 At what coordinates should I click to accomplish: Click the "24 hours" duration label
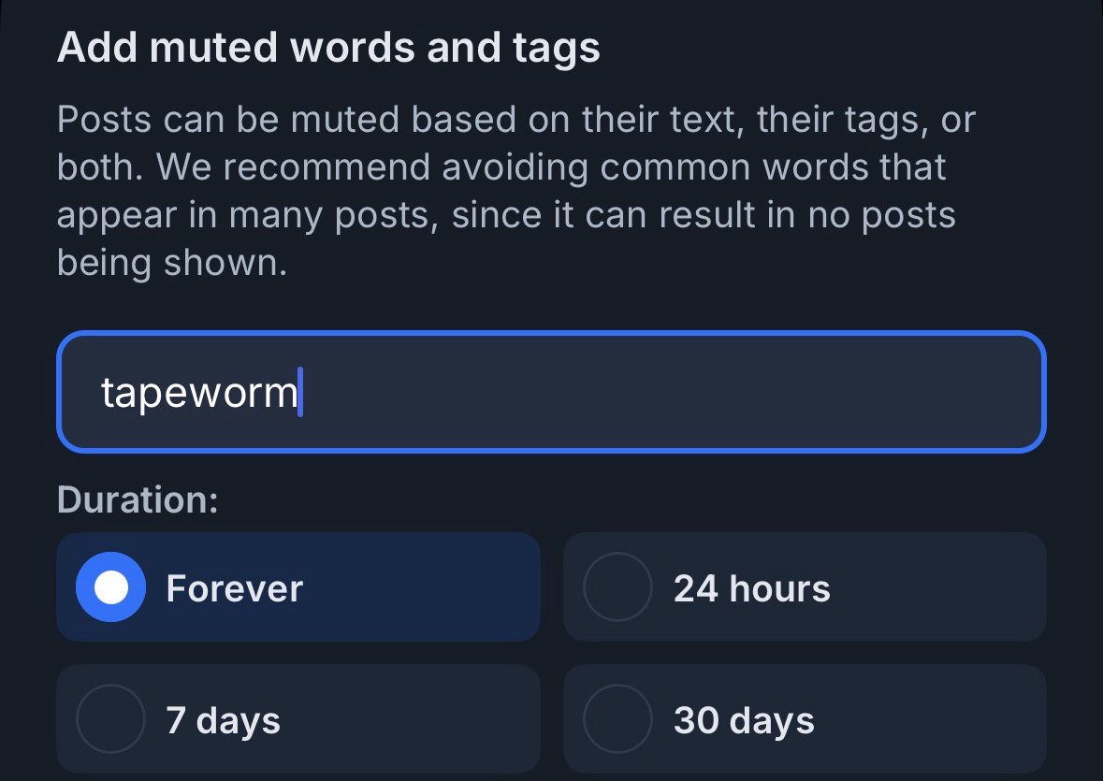click(x=751, y=588)
